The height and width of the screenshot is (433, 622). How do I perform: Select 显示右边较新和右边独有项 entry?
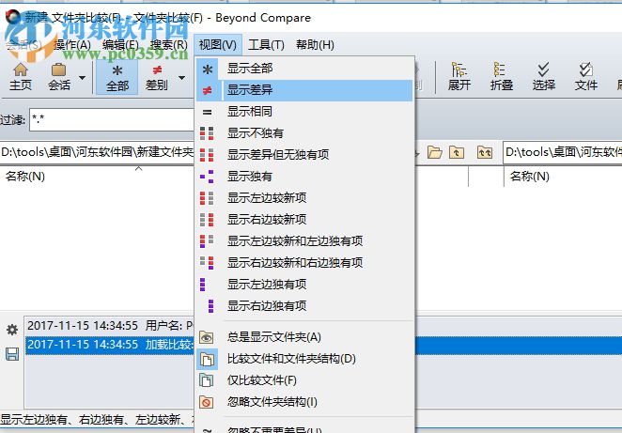coord(304,262)
